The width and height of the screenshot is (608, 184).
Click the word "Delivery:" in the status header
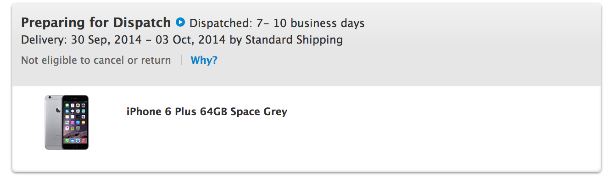coord(44,40)
